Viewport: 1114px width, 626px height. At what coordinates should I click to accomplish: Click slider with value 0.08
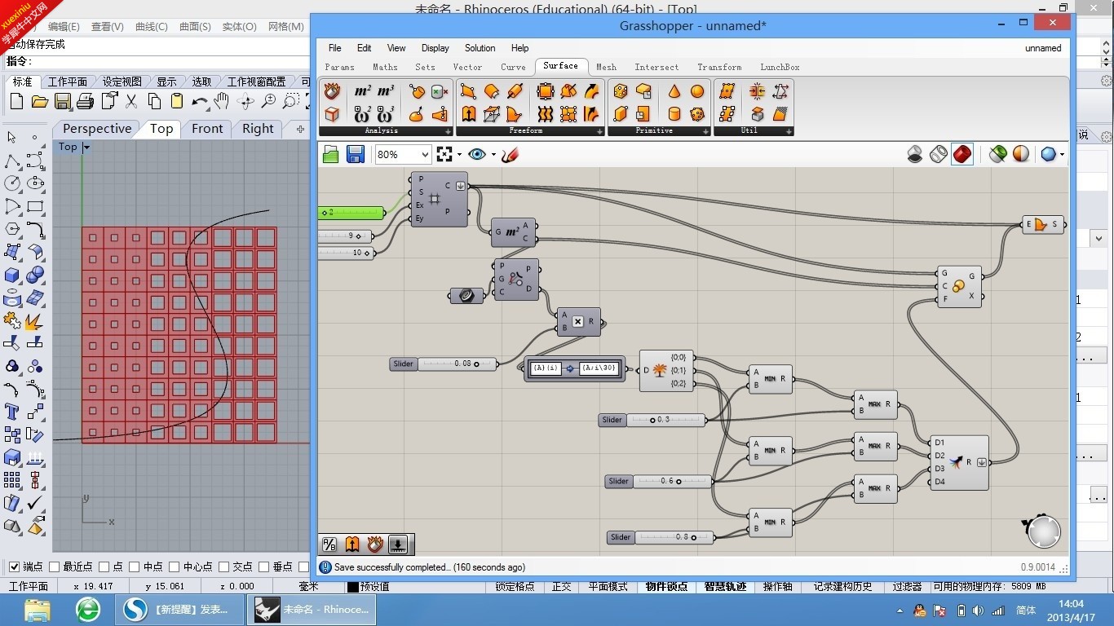click(x=444, y=364)
